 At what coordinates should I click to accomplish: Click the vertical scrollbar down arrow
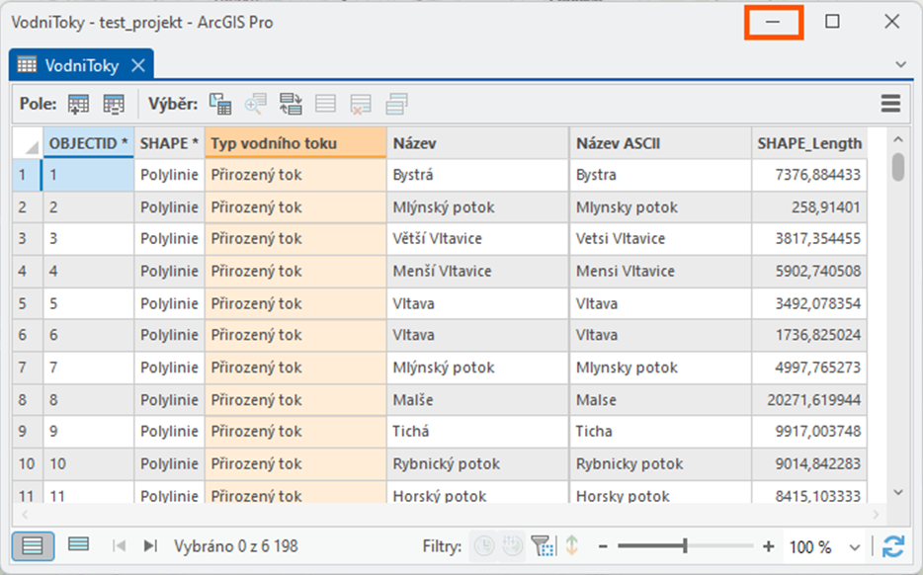tap(897, 492)
